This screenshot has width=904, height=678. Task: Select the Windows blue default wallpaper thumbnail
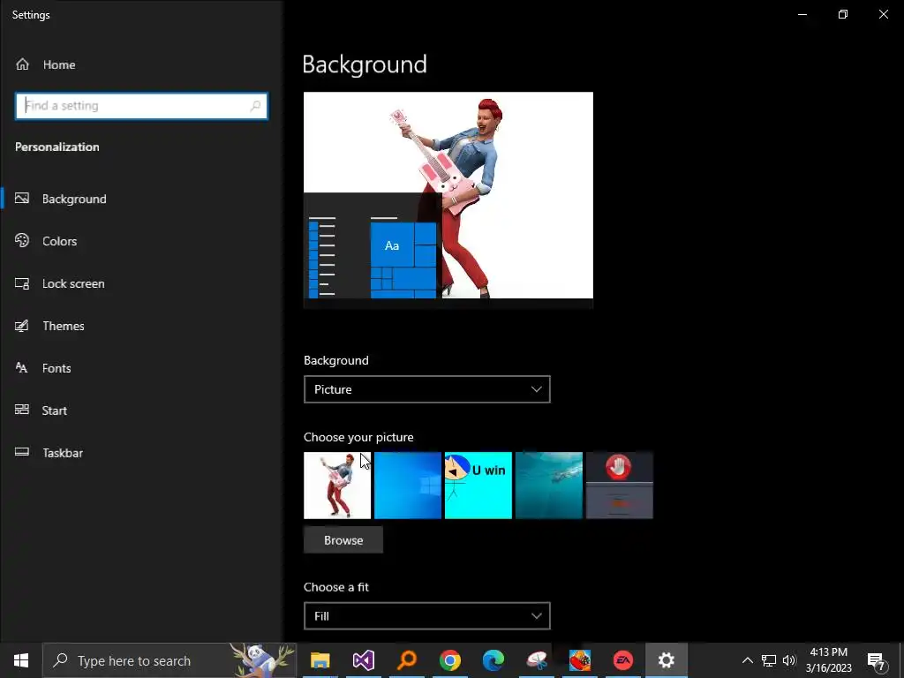408,486
